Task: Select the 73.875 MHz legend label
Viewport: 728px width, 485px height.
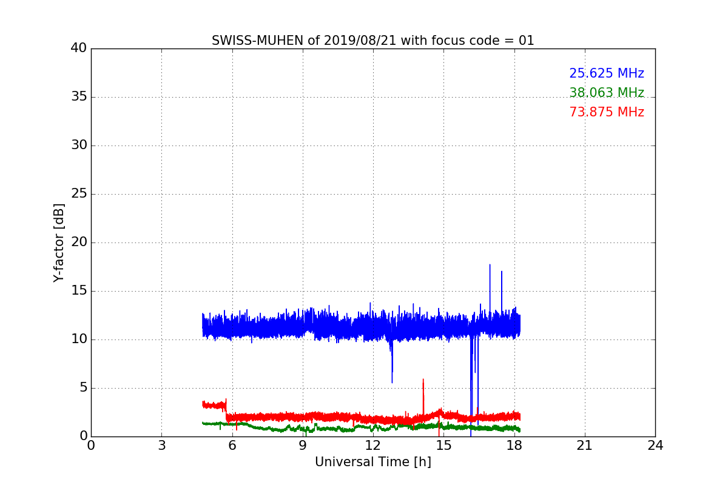Action: coord(607,112)
